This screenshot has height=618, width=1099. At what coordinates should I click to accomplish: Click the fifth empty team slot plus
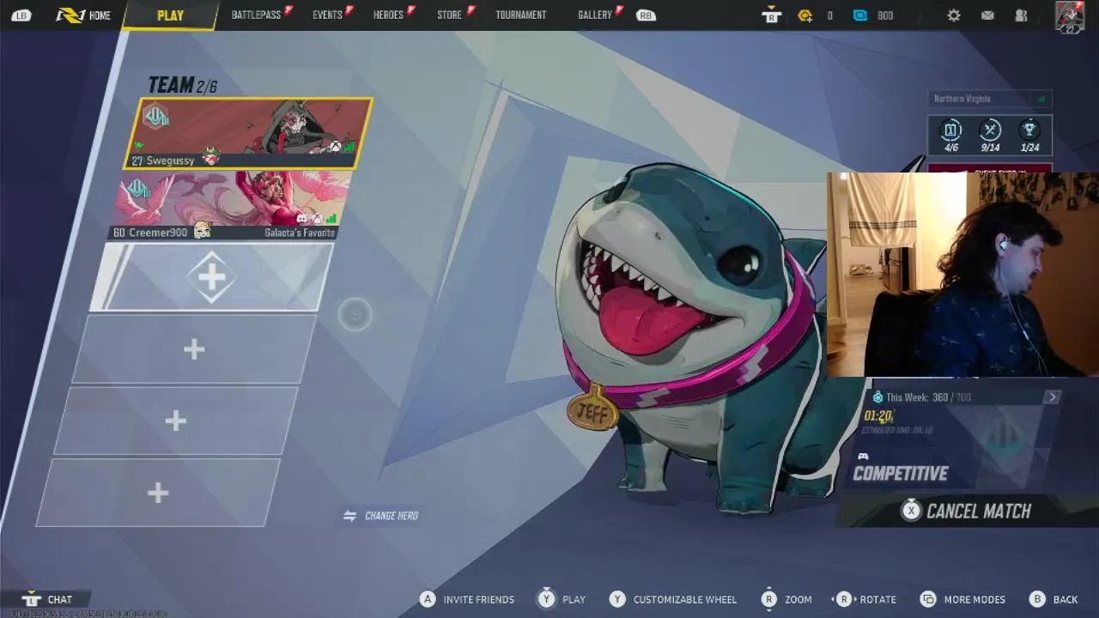(x=176, y=421)
